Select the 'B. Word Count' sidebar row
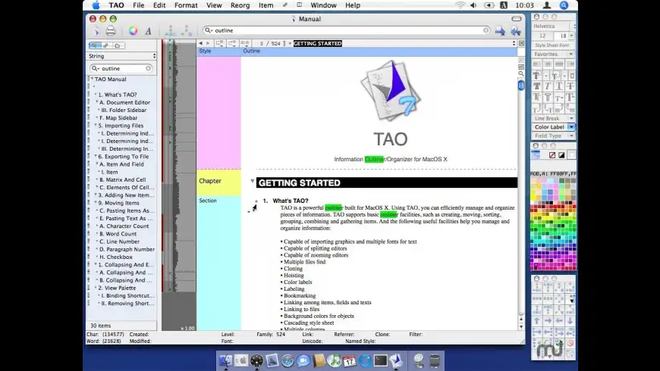660x371 pixels. [x=118, y=234]
